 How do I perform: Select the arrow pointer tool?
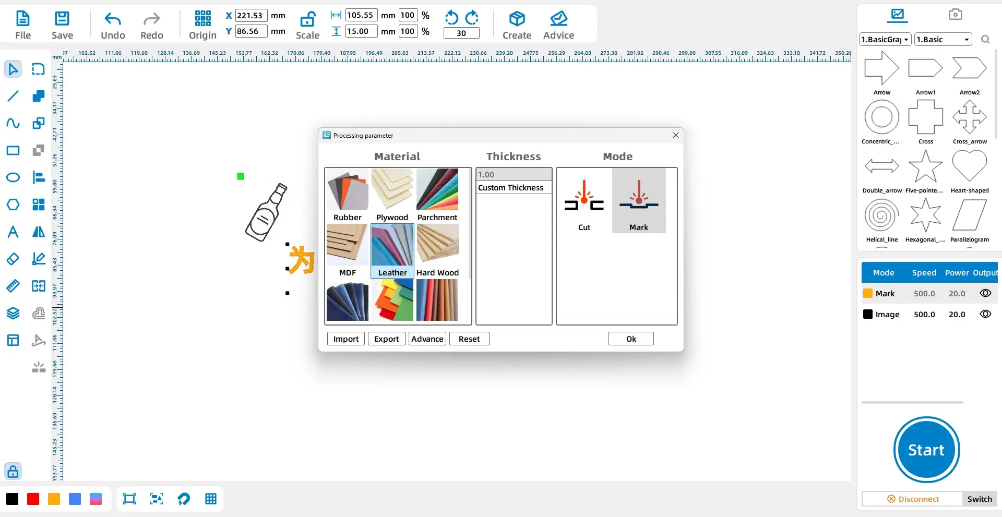coord(13,69)
